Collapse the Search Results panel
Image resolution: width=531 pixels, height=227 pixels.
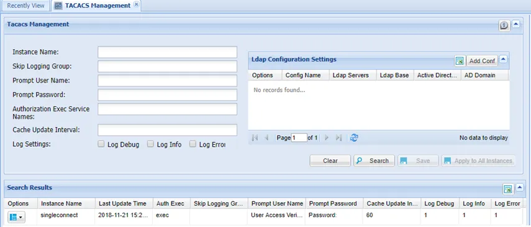[x=519, y=188]
